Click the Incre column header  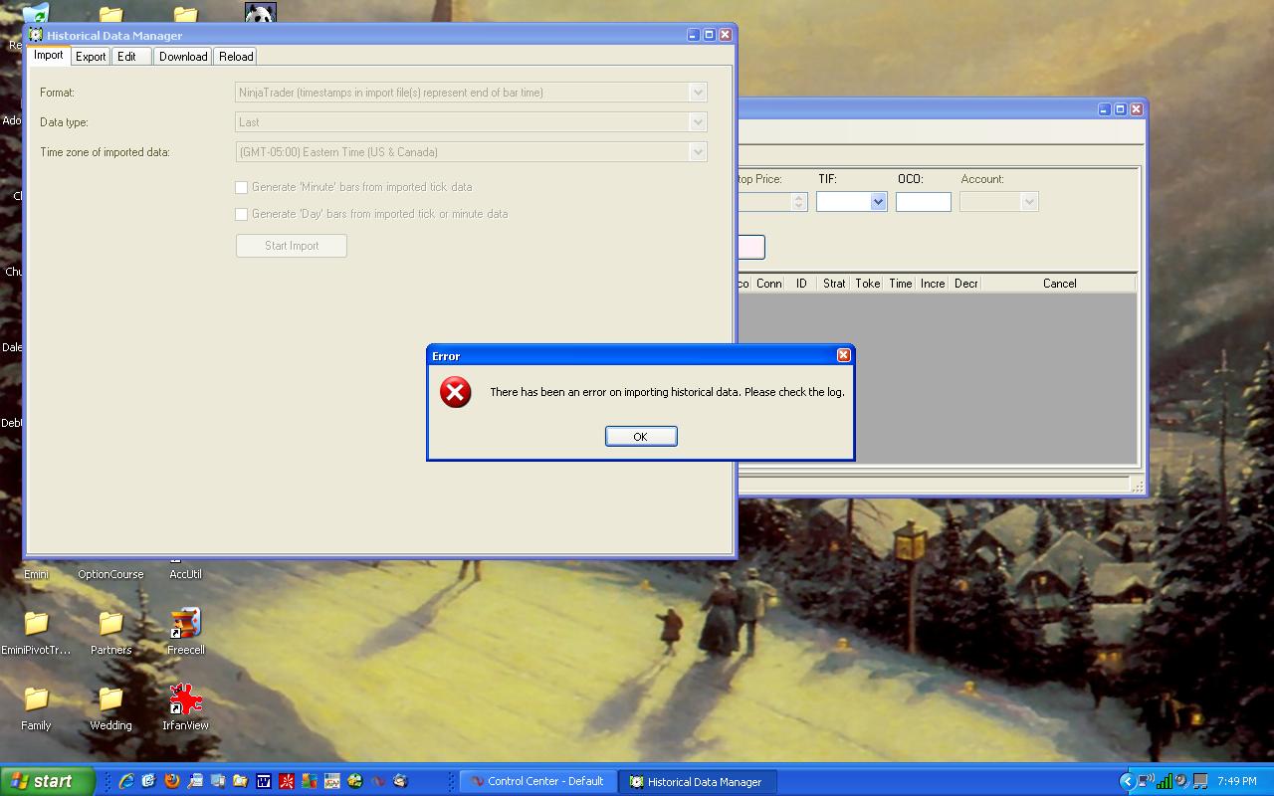coord(933,284)
